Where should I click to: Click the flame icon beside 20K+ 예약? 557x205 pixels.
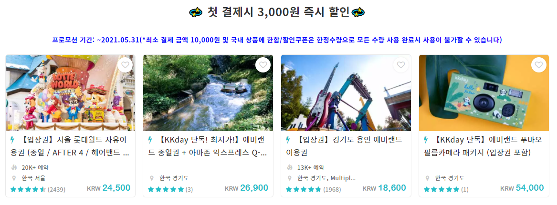tap(14, 167)
